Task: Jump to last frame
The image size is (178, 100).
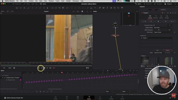Action: pyautogui.click(x=50, y=68)
